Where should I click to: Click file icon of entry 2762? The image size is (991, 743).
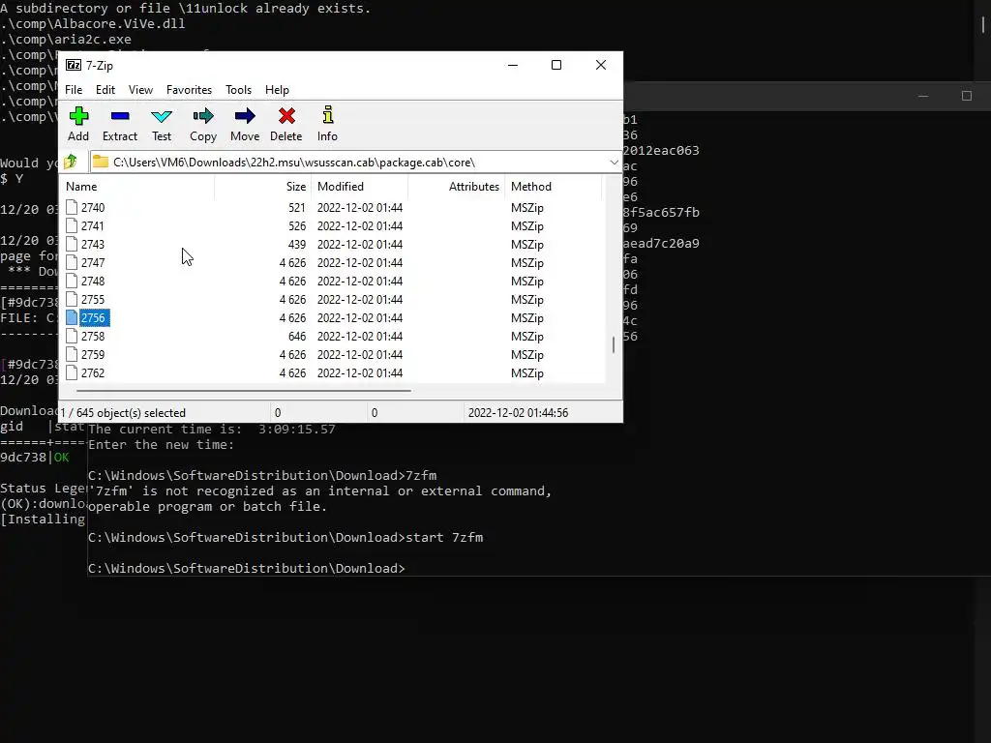[72, 372]
